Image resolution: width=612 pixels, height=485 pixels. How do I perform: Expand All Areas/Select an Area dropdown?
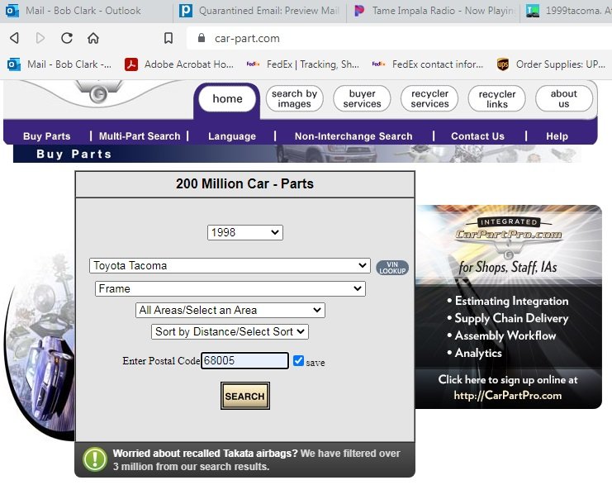[x=230, y=310]
